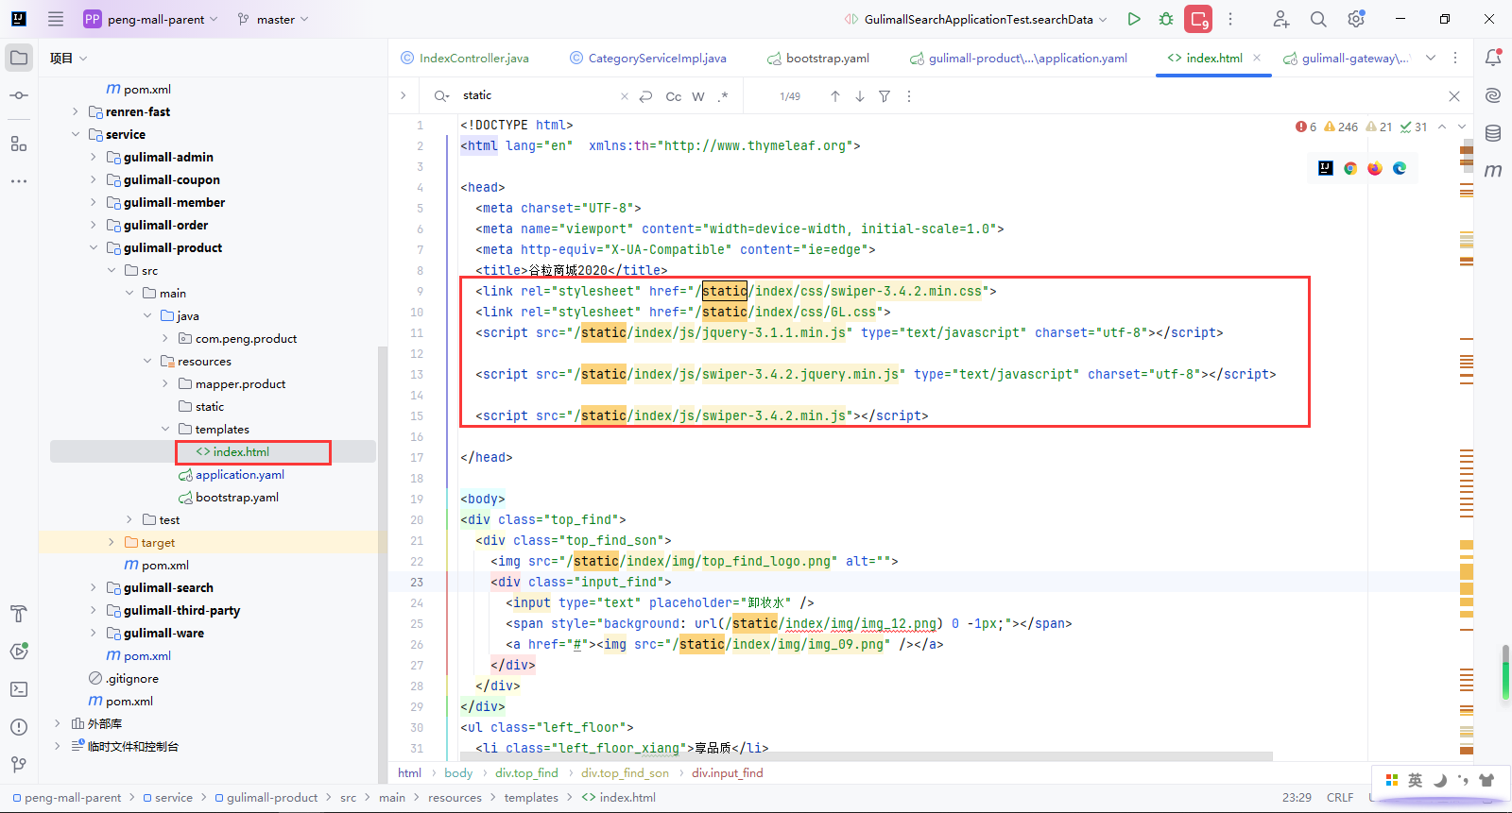
Task: Click resources in navigation bar path
Action: (455, 798)
